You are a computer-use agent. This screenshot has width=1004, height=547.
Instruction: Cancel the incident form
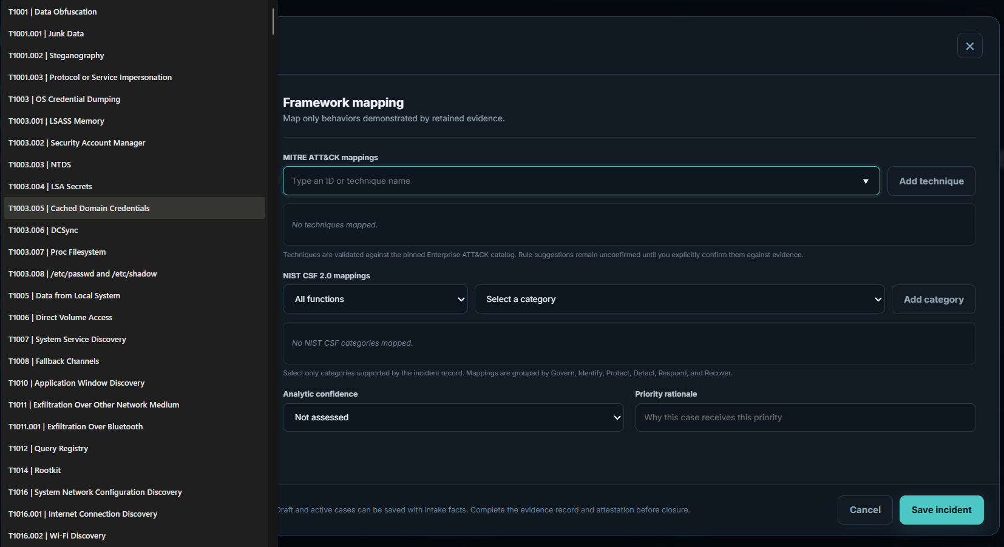coord(865,510)
